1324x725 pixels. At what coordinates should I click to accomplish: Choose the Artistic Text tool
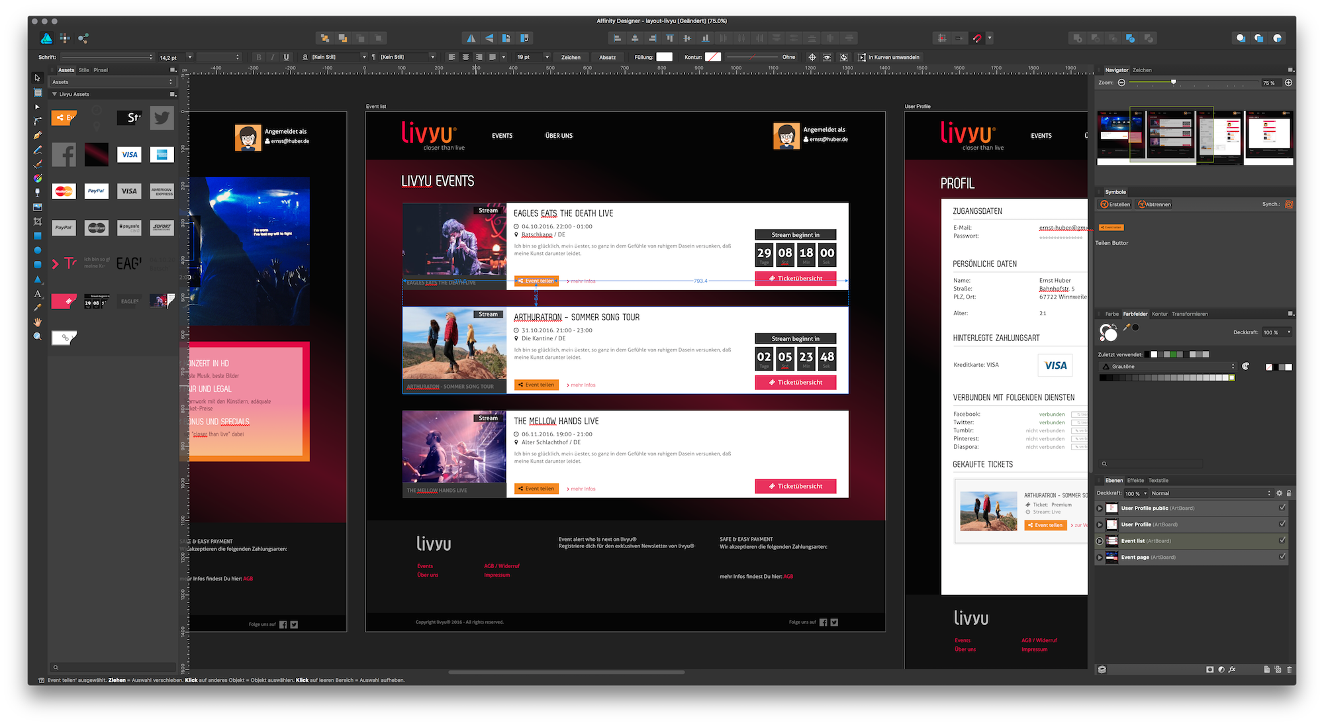[38, 293]
